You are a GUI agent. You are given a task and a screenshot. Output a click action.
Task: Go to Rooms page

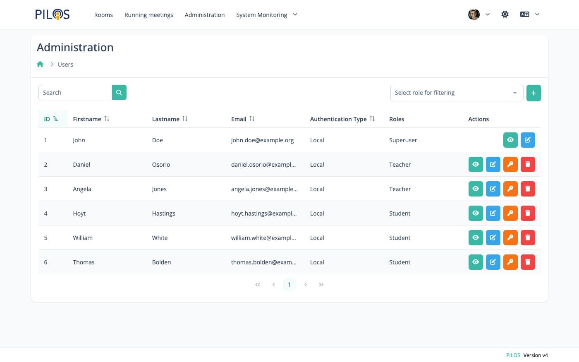point(103,15)
